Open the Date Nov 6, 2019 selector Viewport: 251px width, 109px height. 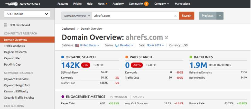click(155, 45)
